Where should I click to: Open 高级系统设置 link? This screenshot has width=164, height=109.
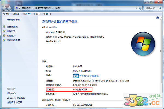(13, 40)
